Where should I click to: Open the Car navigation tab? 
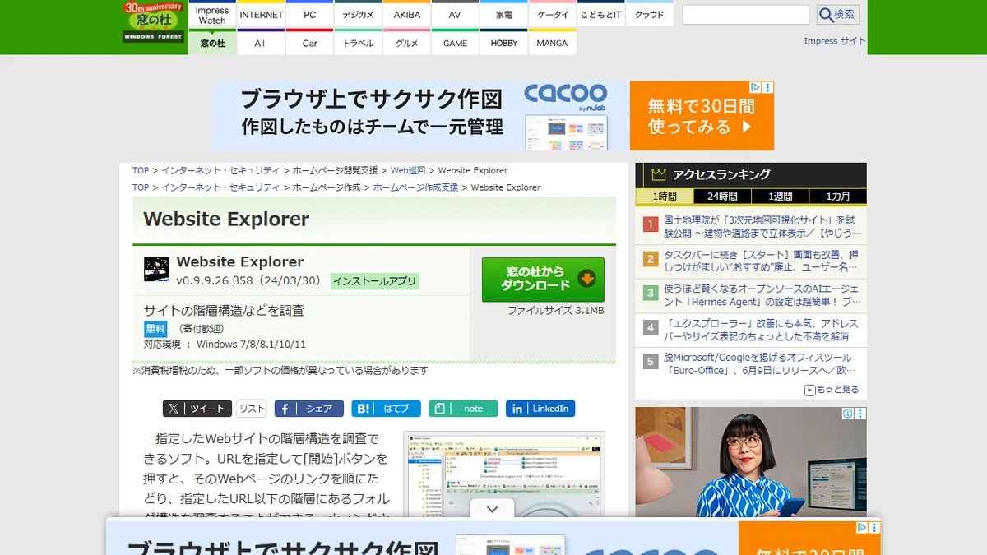pos(310,42)
